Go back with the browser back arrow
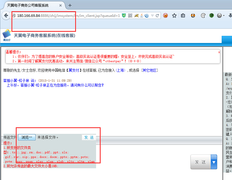 click(x=6, y=15)
